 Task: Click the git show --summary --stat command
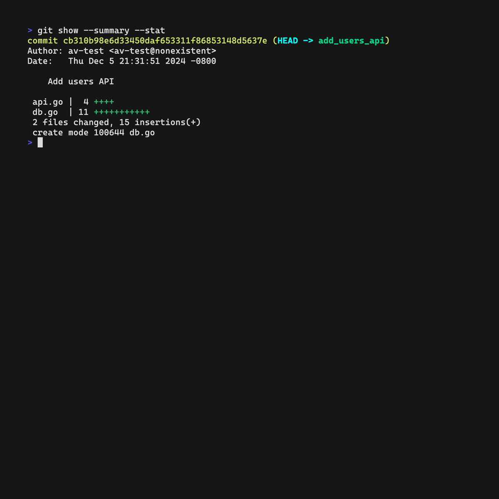pos(101,30)
